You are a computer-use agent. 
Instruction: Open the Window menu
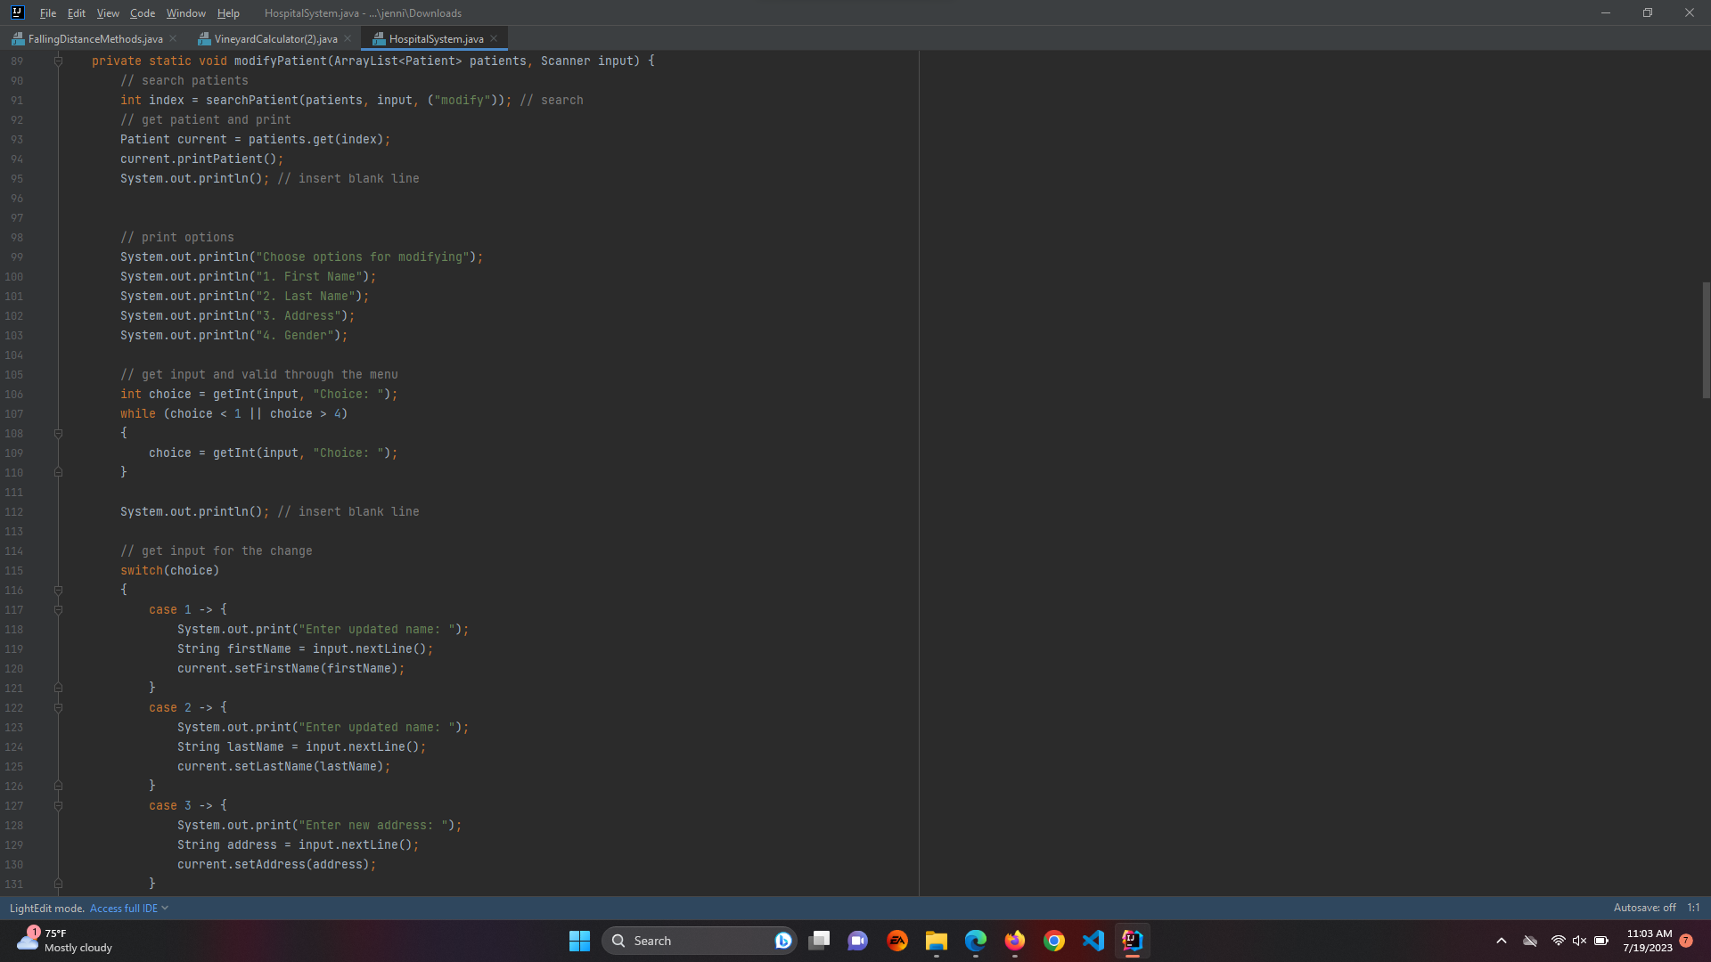point(185,12)
